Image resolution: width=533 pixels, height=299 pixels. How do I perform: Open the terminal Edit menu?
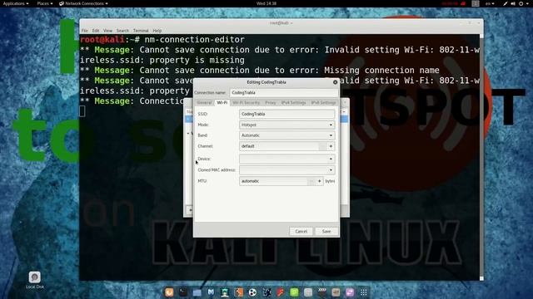pyautogui.click(x=96, y=31)
